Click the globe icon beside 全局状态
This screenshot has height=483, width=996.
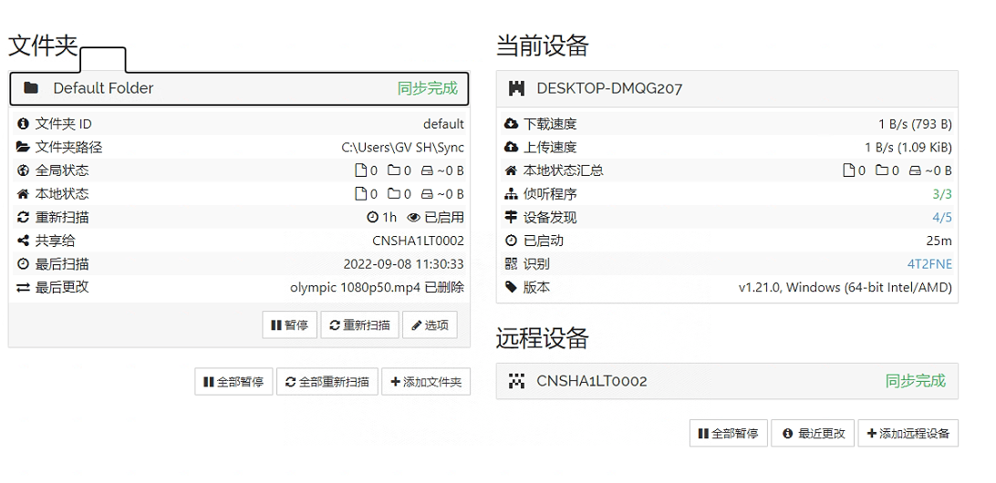point(23,170)
